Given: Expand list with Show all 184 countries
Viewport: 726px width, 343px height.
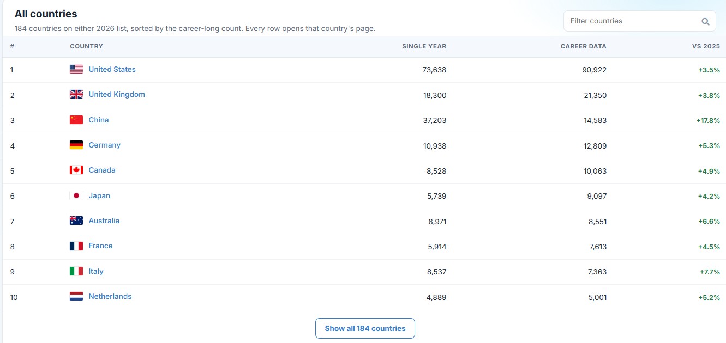Looking at the screenshot, I should [365, 328].
